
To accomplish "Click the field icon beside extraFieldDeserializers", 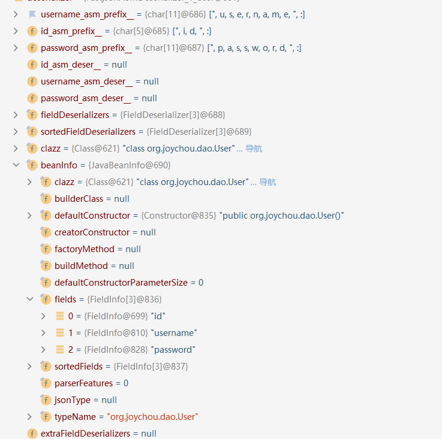I will pyautogui.click(x=32, y=433).
